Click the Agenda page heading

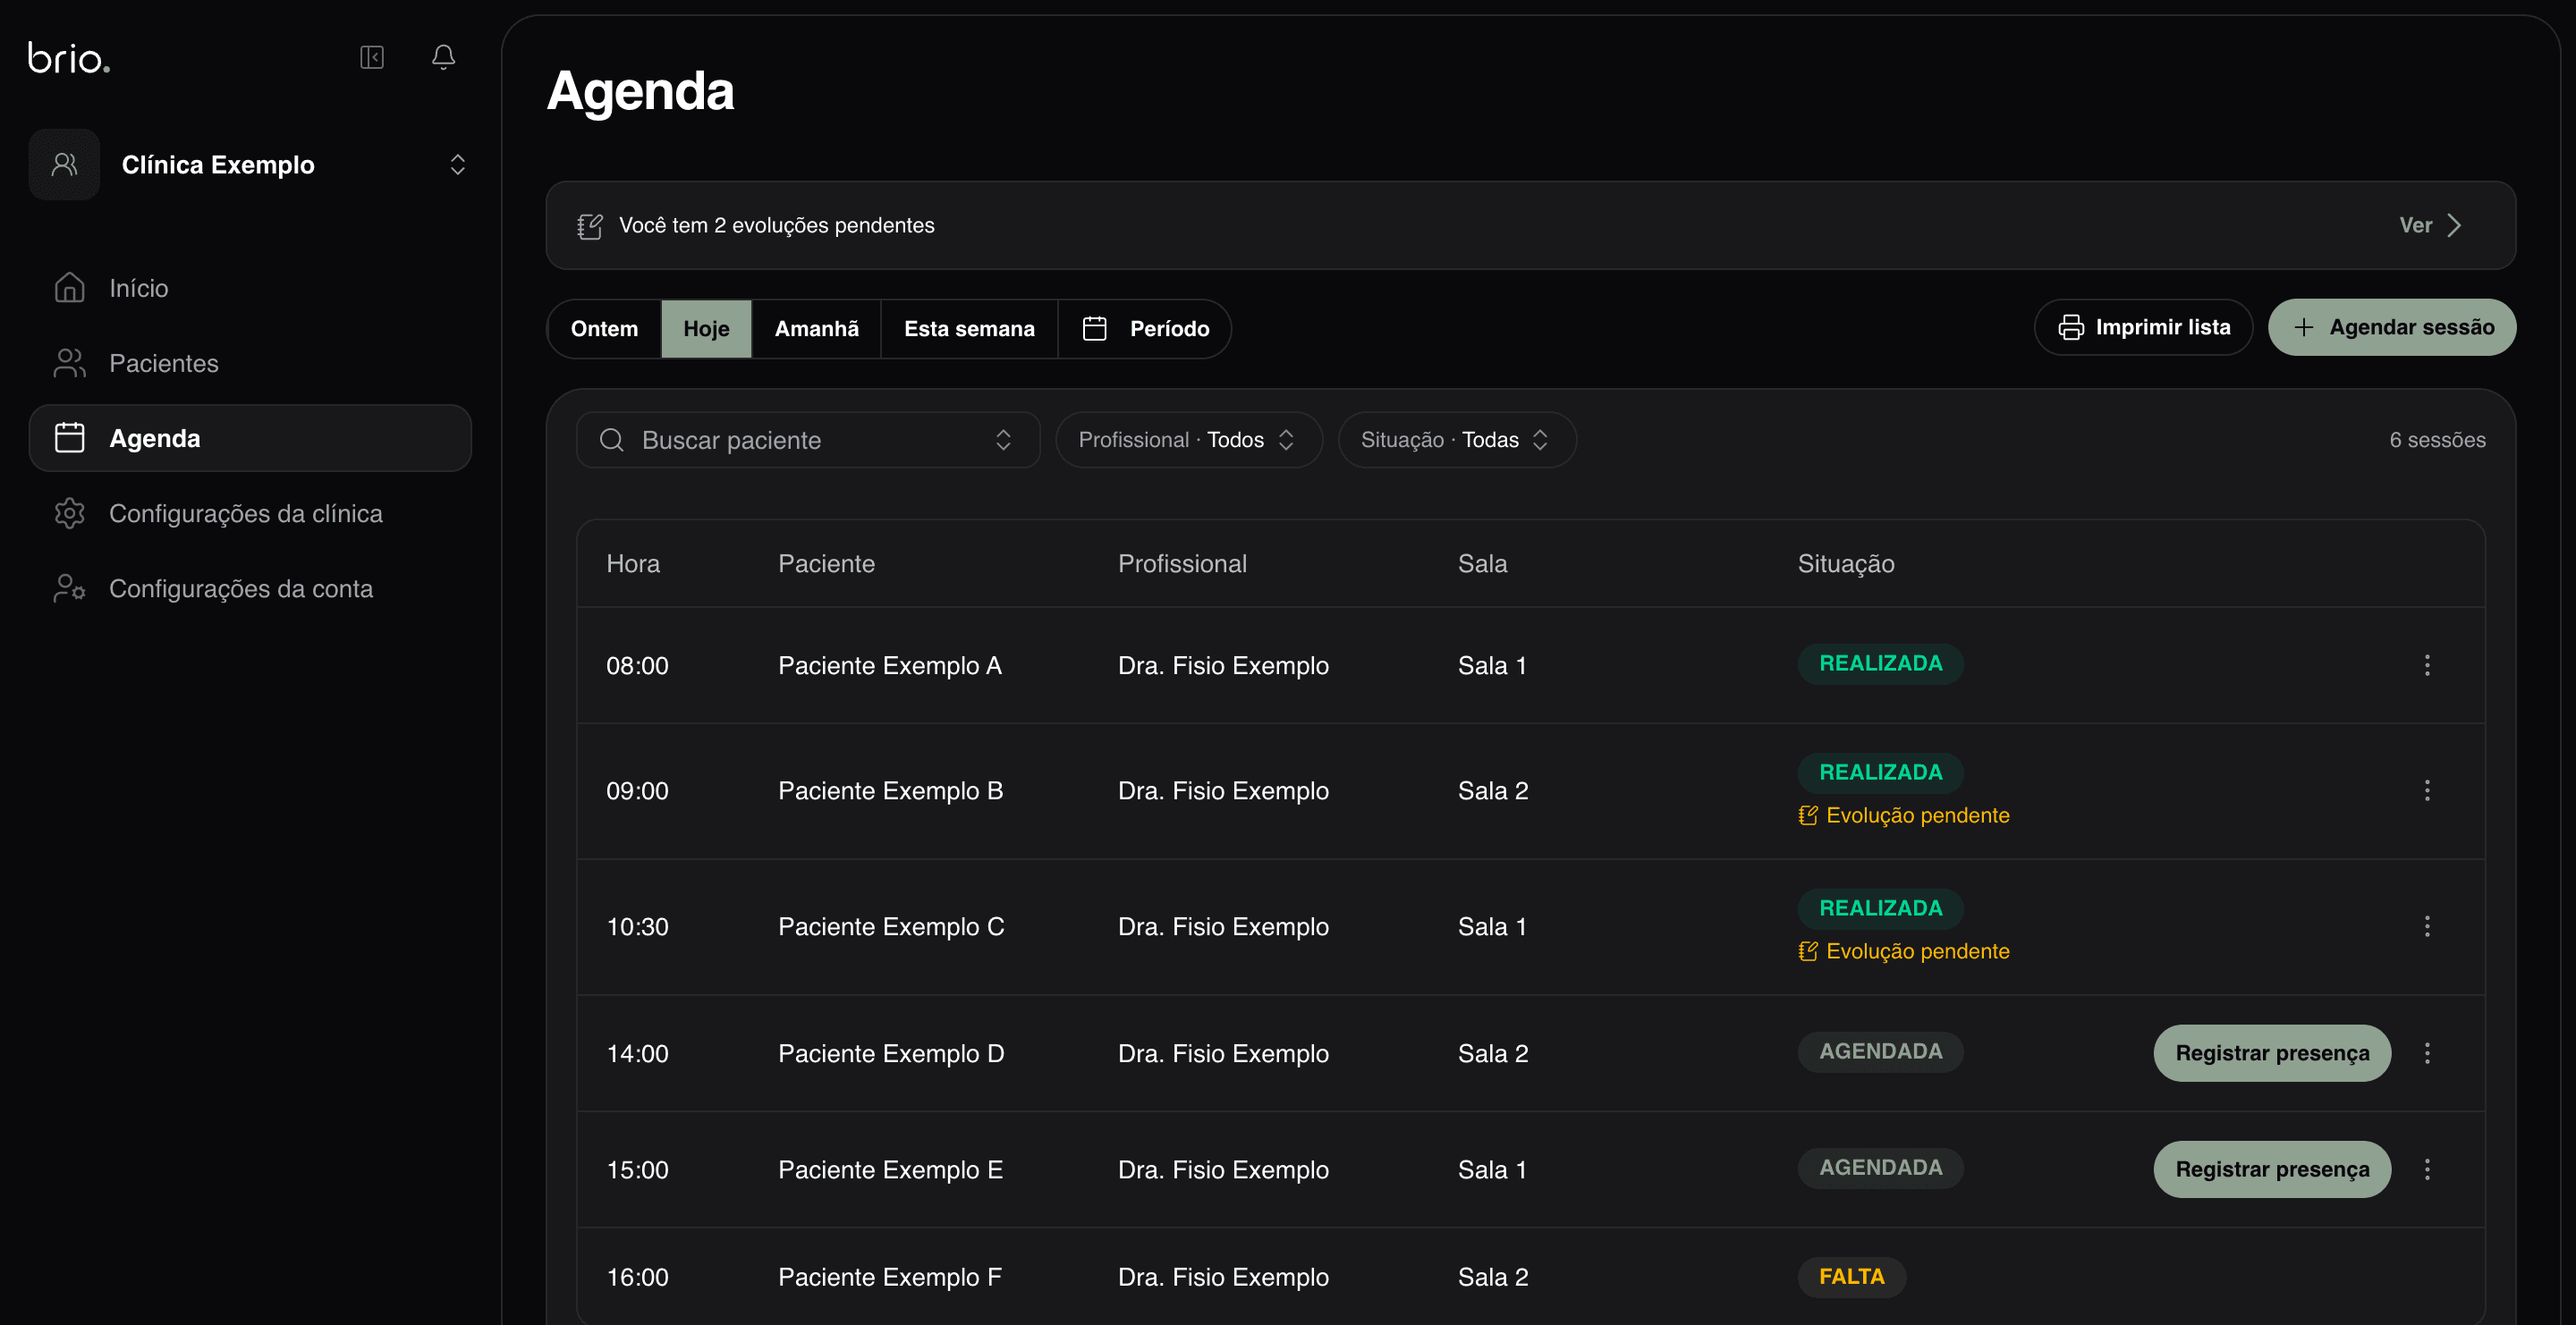640,91
